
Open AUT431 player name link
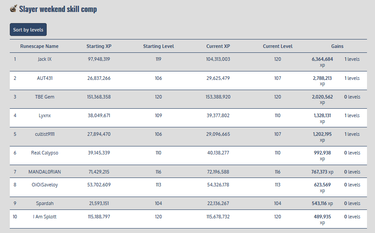coord(44,78)
